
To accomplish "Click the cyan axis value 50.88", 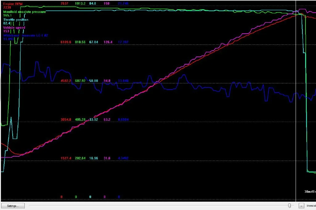I will [94, 81].
